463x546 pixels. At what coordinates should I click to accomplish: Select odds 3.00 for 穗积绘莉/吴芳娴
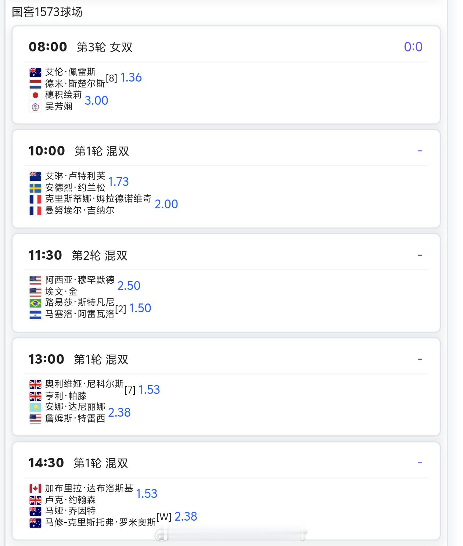[x=96, y=101]
